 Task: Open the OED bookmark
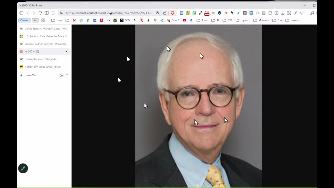[125, 20]
